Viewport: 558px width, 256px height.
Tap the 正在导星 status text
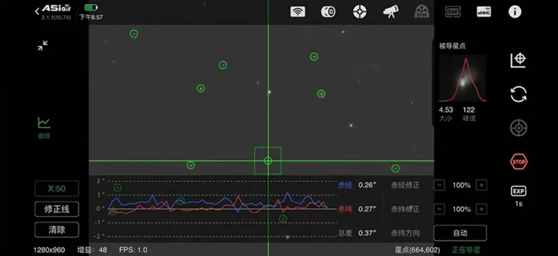466,250
